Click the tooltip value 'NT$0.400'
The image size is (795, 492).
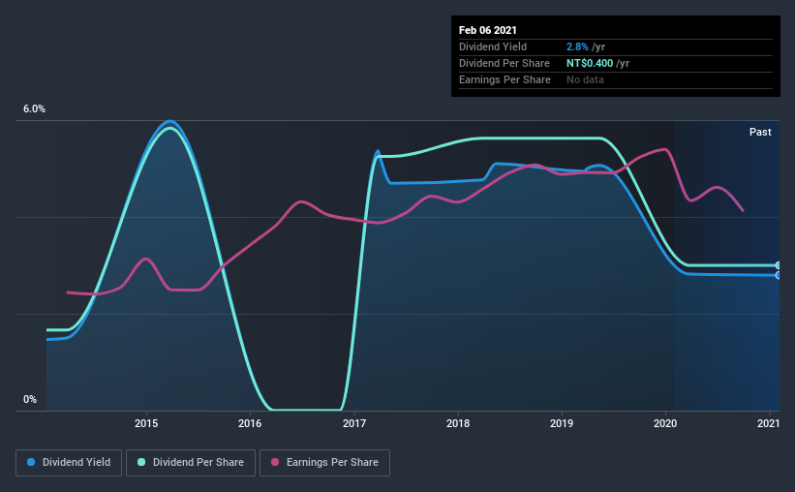pos(590,63)
